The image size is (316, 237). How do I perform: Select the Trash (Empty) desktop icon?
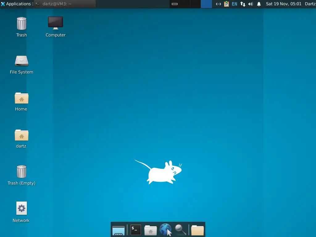pyautogui.click(x=22, y=175)
